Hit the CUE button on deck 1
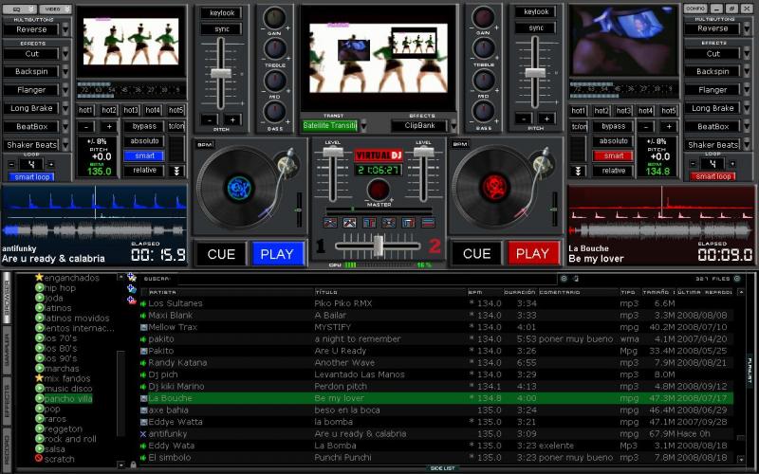The height and width of the screenshot is (474, 759). pyautogui.click(x=221, y=254)
